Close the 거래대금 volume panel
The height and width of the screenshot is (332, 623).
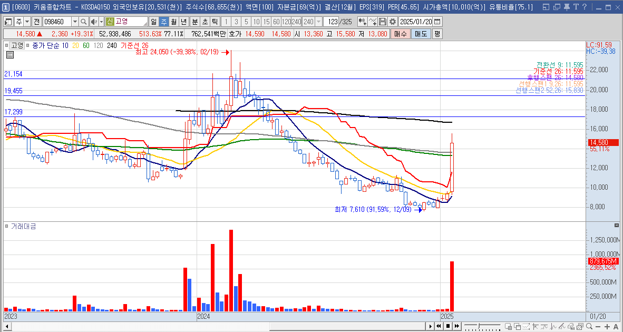tap(617, 225)
